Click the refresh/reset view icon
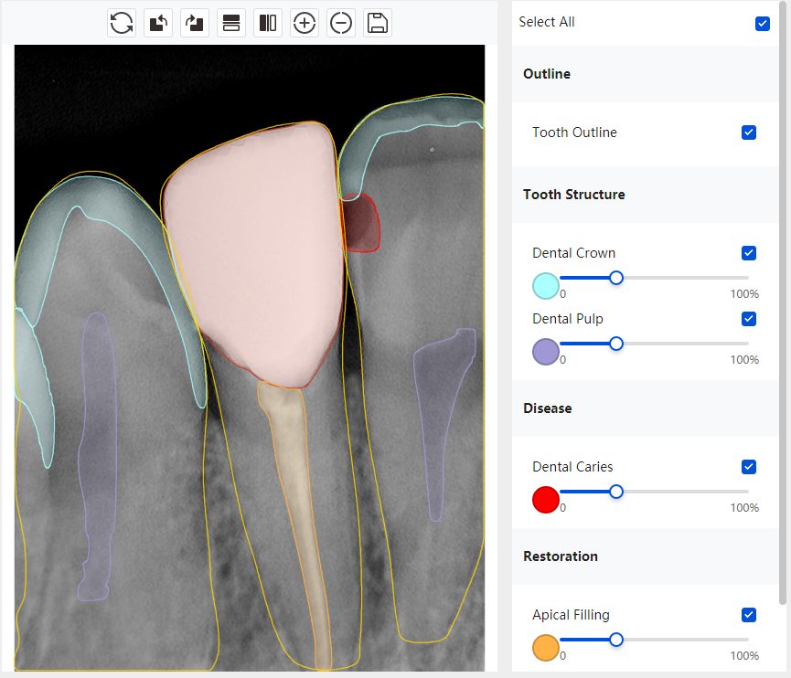Screen dimensions: 791x678 [x=122, y=23]
